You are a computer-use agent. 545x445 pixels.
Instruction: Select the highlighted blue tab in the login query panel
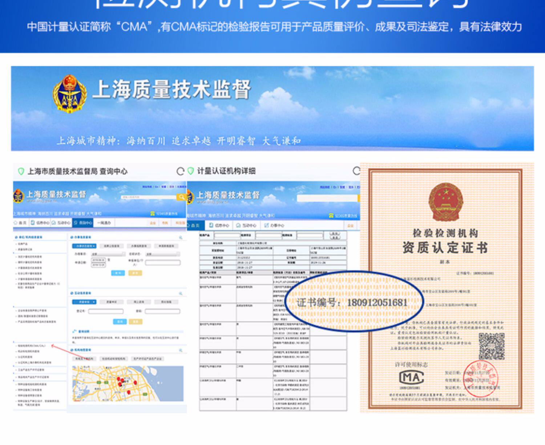pos(84,302)
